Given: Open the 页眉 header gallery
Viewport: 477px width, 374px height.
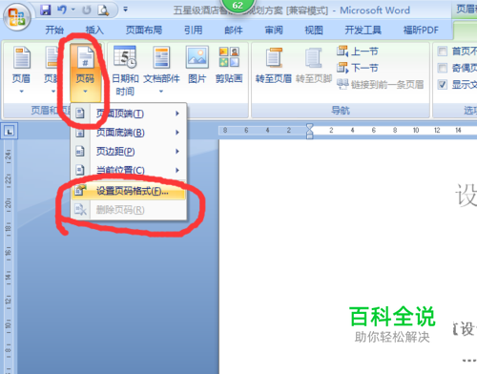Looking at the screenshot, I should click(x=21, y=70).
